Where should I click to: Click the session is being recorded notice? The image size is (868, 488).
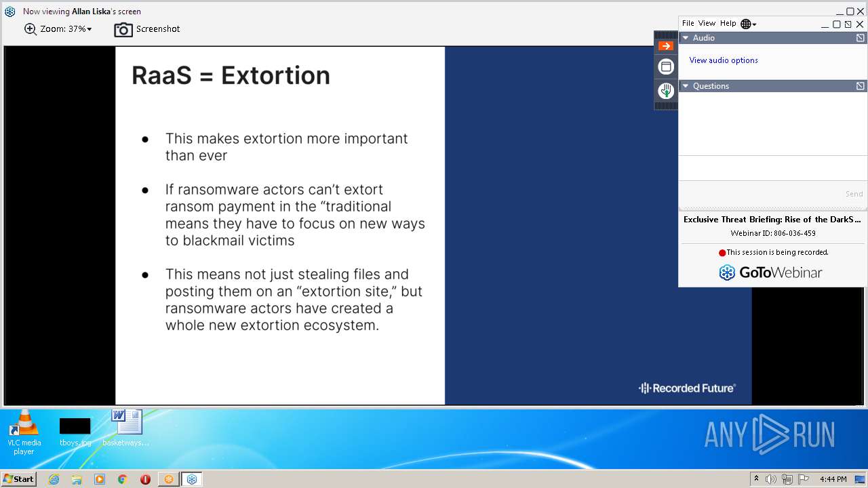tap(773, 252)
